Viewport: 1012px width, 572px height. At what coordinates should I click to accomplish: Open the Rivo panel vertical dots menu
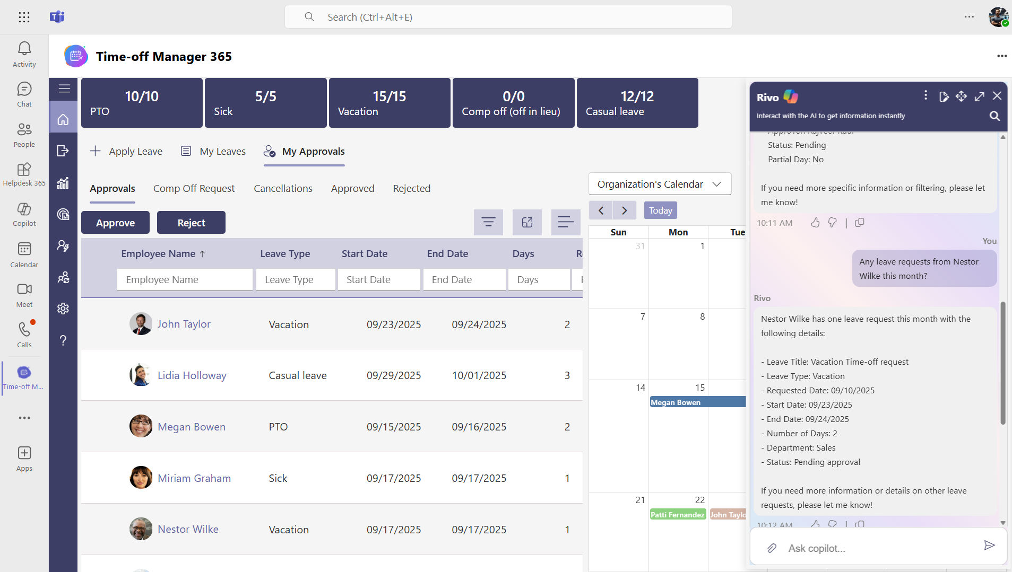925,95
